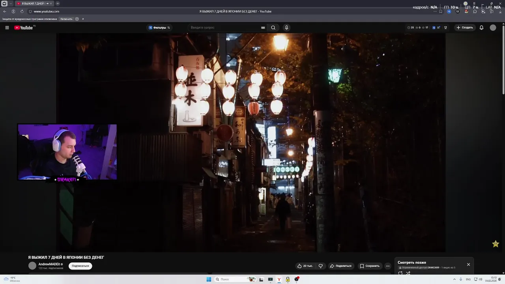This screenshot has width=505, height=284.
Task: Click the taskbar Поиск search box
Action: [x=235, y=279]
